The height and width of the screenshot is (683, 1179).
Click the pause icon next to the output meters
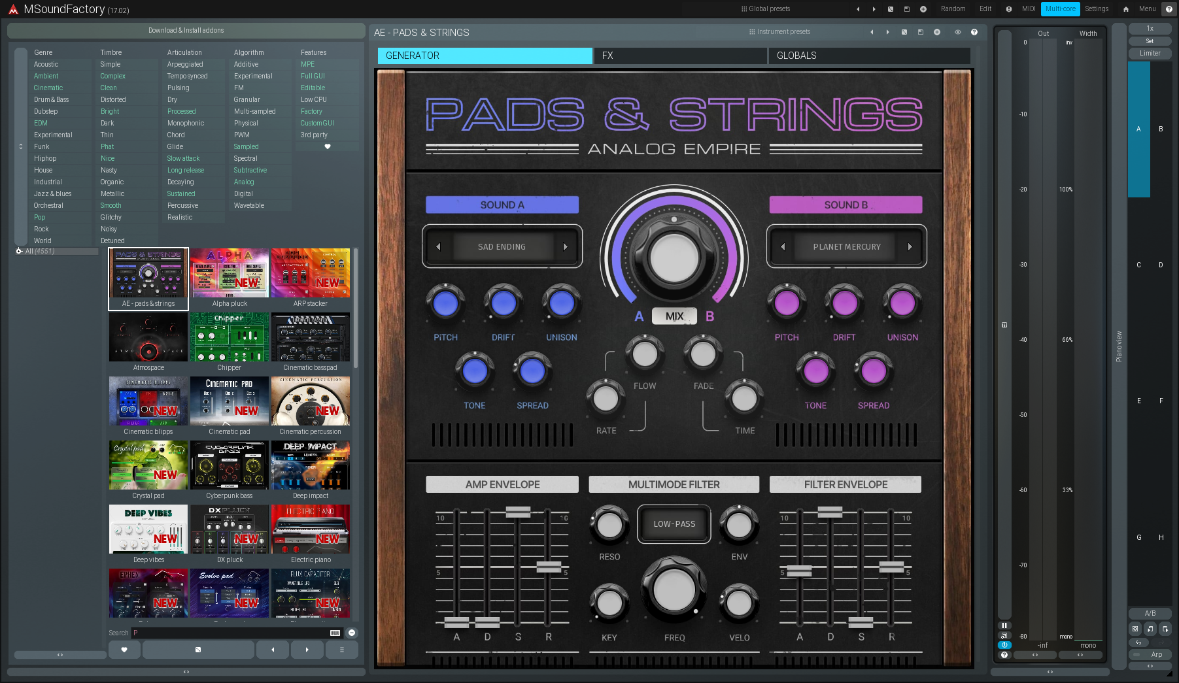(x=1005, y=625)
